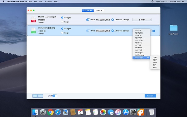
Task: Pick JPEG from image submenu
Action: (155, 57)
